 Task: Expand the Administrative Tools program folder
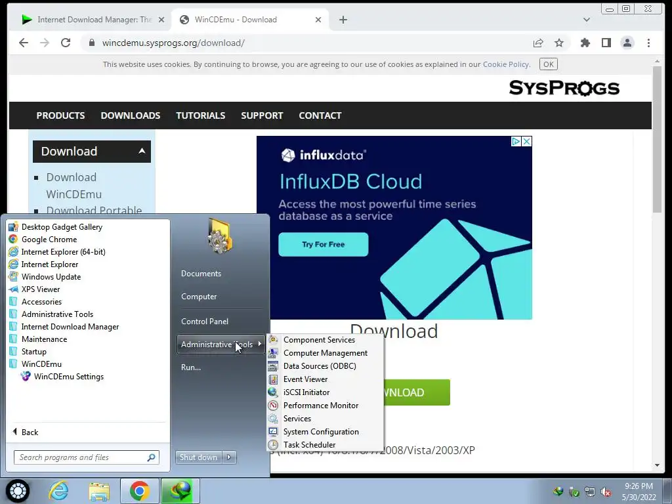[51, 314]
